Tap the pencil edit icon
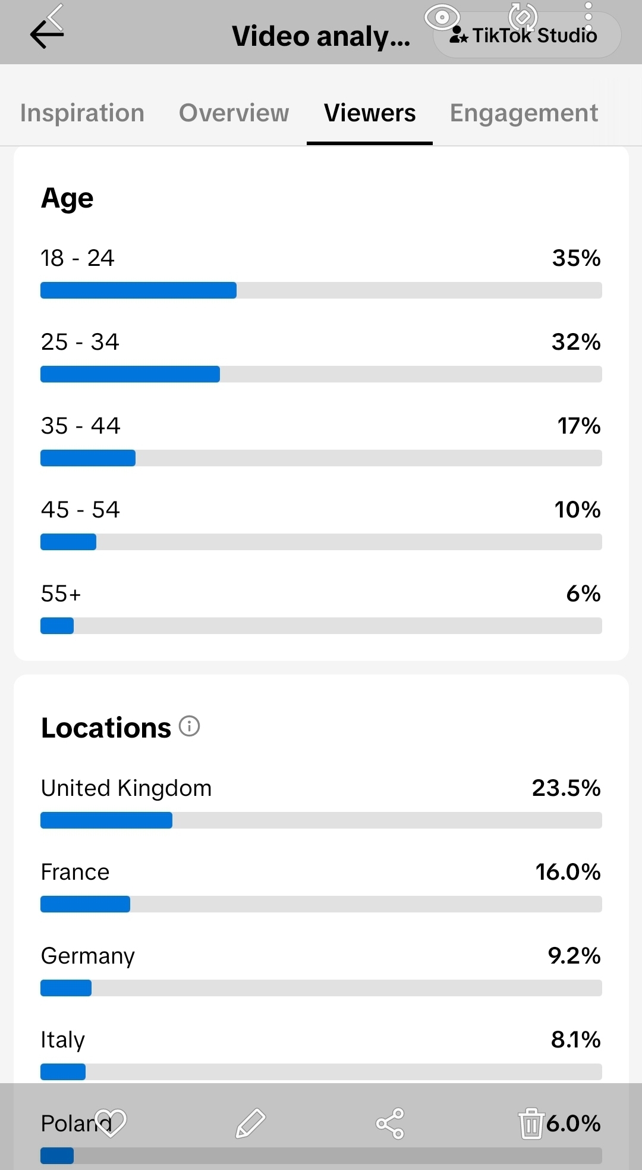642x1170 pixels. 250,1123
